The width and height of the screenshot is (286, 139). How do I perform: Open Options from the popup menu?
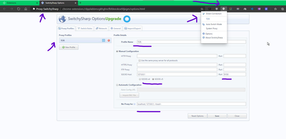pos(214,34)
